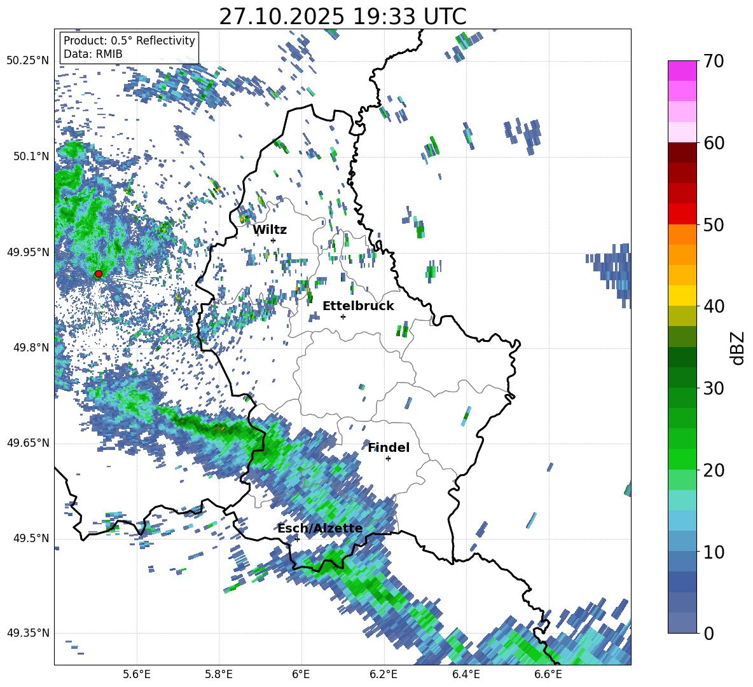Click the colorbar label '20'
Viewport: 753px width, 687px height.
coord(714,470)
